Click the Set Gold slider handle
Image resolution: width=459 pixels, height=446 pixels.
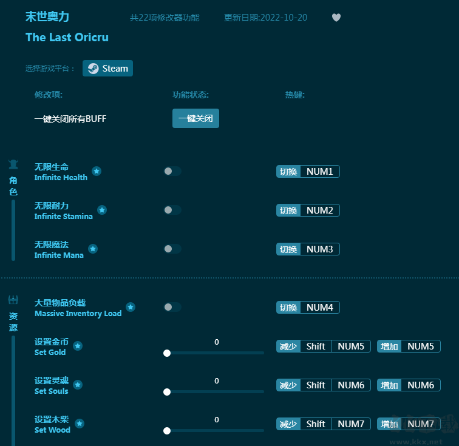tap(167, 353)
